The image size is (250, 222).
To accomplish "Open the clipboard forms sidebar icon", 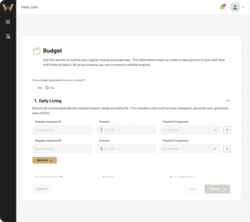I will [8, 36].
